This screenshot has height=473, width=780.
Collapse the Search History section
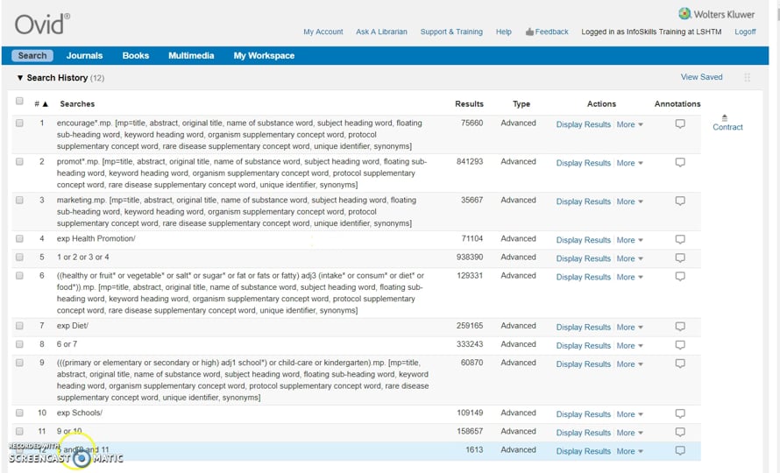(20, 78)
